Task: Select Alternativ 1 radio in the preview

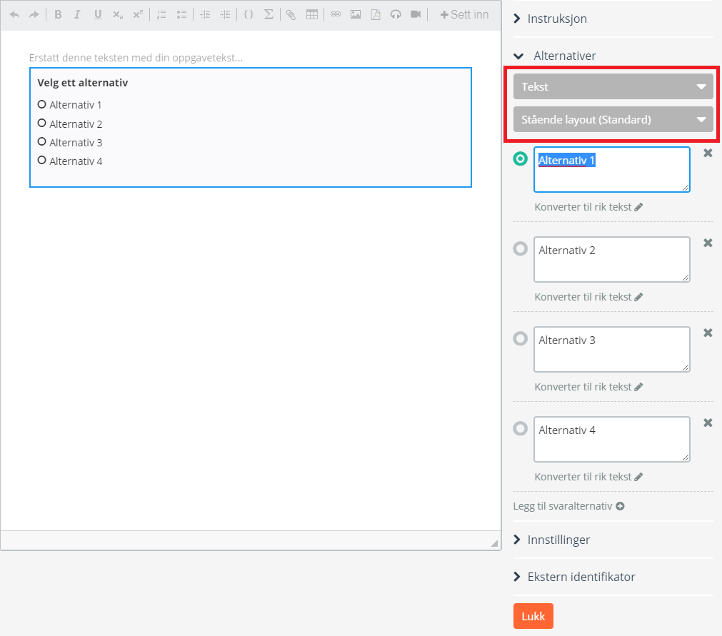Action: pyautogui.click(x=42, y=104)
